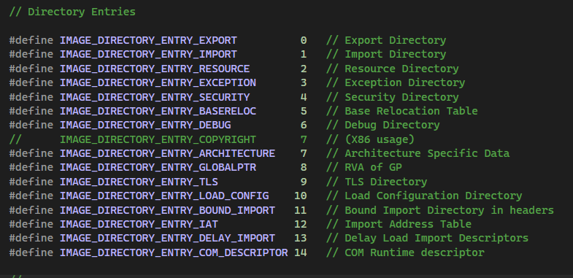This screenshot has height=278, width=573.
Task: Click on IMAGE_DIRECTORY_ENTRY_DELAY_IMPORT
Action: click(x=167, y=238)
